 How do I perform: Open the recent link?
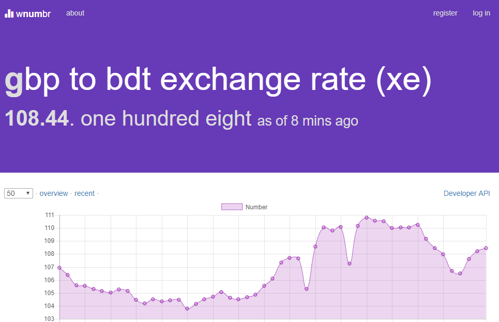pyautogui.click(x=84, y=193)
